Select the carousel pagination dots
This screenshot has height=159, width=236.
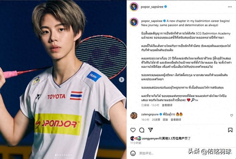coord(63,155)
